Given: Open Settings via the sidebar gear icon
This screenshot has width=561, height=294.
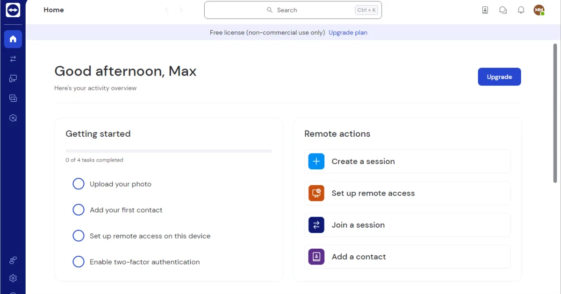Looking at the screenshot, I should coord(13,278).
